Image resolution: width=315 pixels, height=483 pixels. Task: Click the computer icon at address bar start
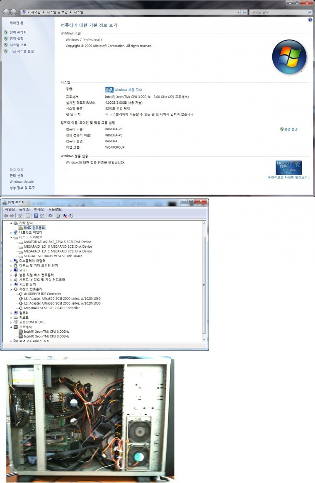(23, 12)
